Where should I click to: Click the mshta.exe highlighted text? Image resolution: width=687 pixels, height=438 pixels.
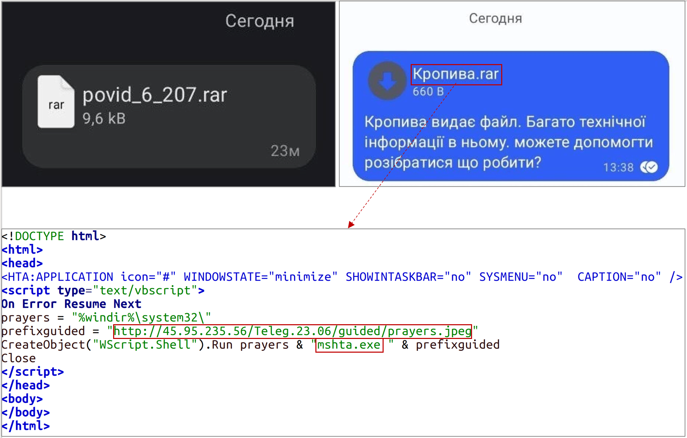349,345
